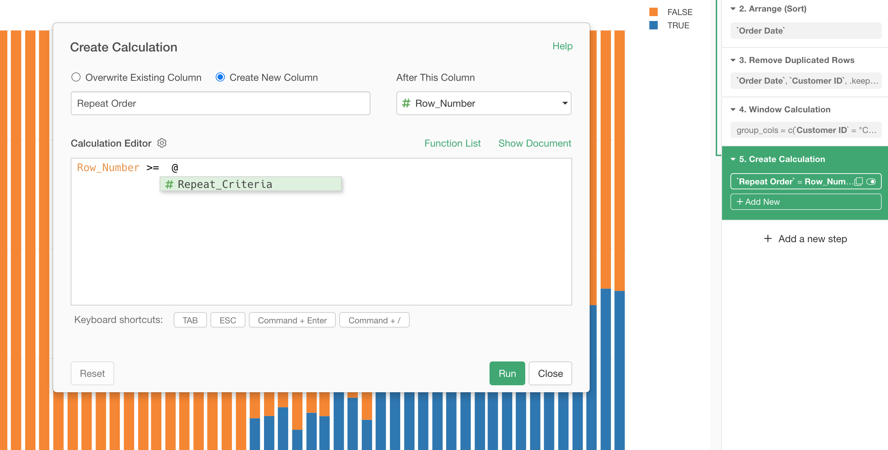Open Calculation Editor settings gear
Screen dimensions: 888x450
162,143
